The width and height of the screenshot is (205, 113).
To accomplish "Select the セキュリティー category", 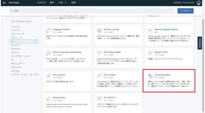I will [18, 63].
